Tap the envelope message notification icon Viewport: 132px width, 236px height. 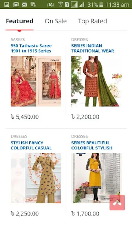(x=24, y=5)
